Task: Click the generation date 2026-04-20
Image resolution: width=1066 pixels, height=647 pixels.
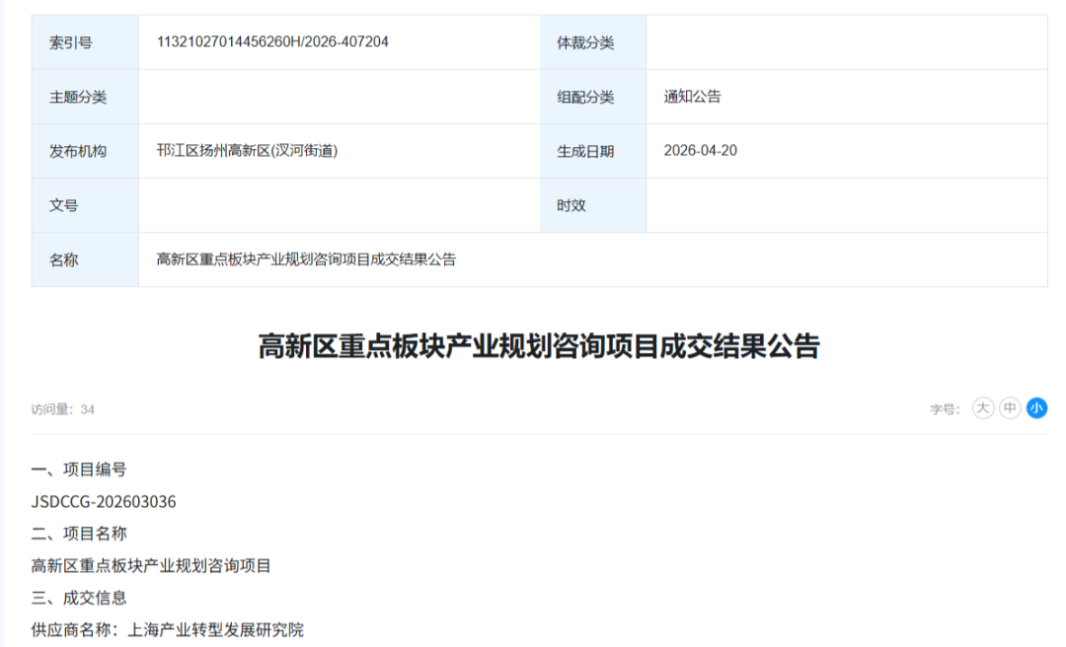Action: pyautogui.click(x=700, y=151)
